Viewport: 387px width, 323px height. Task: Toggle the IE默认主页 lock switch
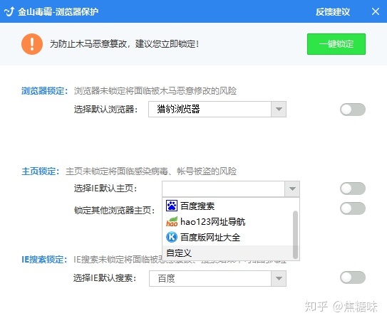[x=353, y=189]
